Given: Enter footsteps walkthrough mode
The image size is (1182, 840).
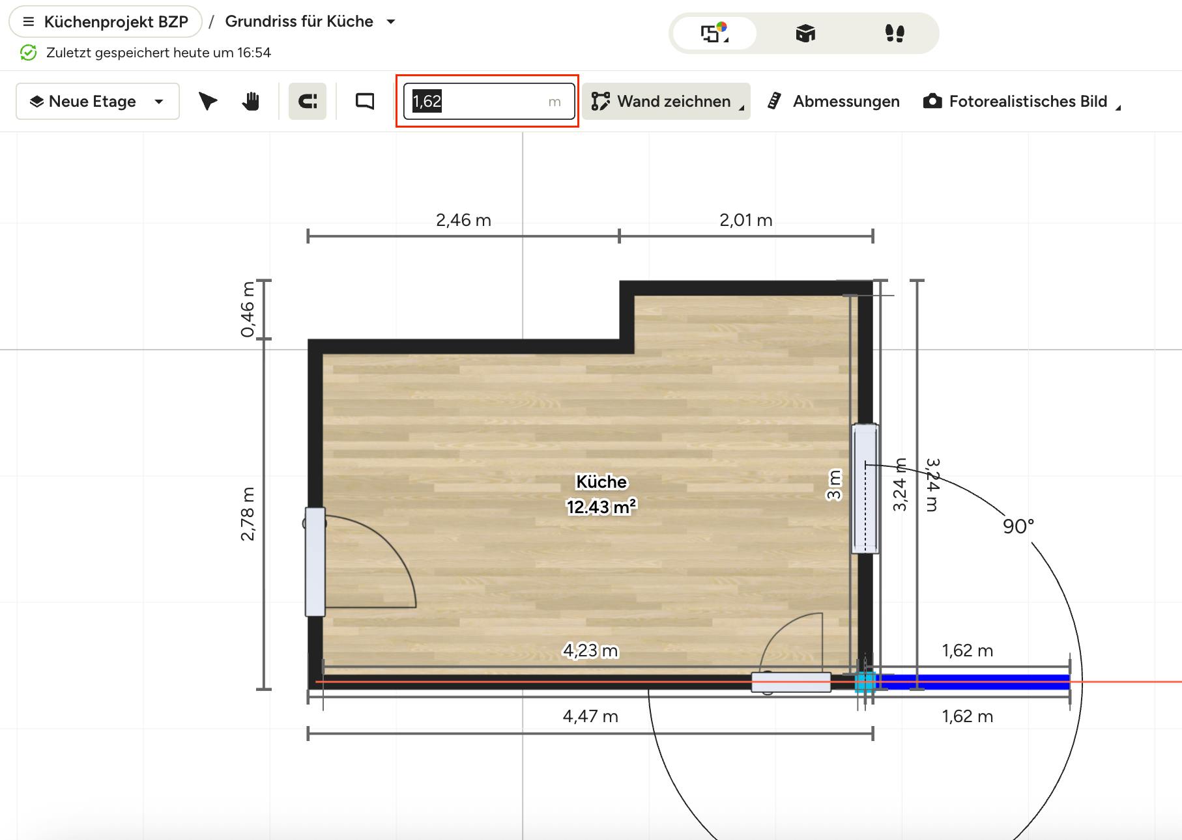Looking at the screenshot, I should click(x=895, y=33).
